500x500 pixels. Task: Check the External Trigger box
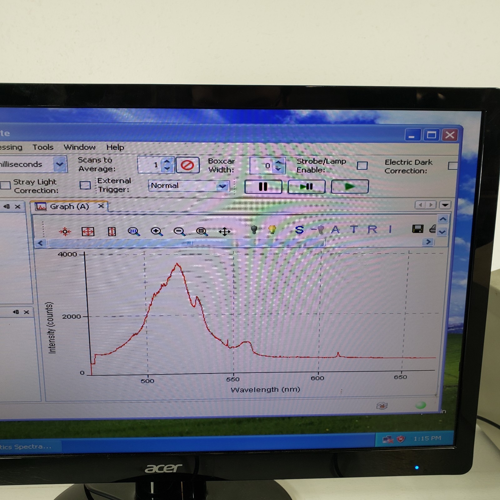85,186
